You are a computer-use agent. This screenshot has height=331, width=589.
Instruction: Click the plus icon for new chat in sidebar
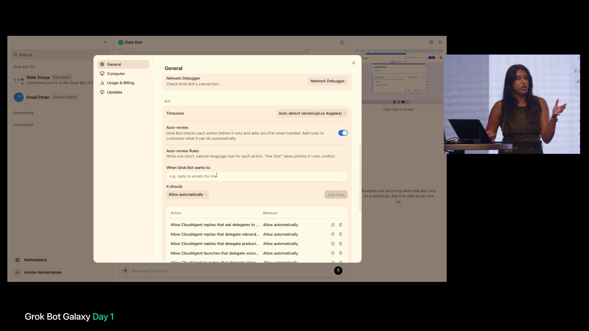click(x=105, y=42)
